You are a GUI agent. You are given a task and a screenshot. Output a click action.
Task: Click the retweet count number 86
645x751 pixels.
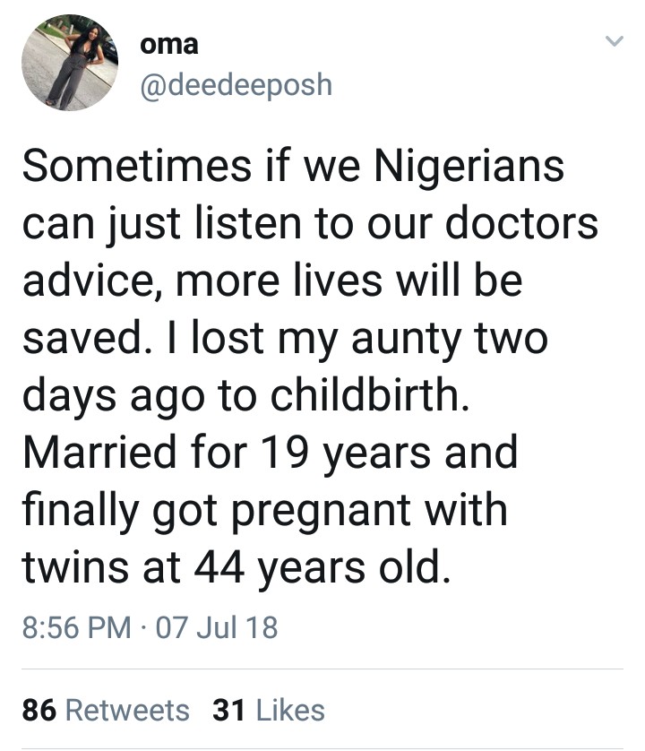click(x=39, y=711)
